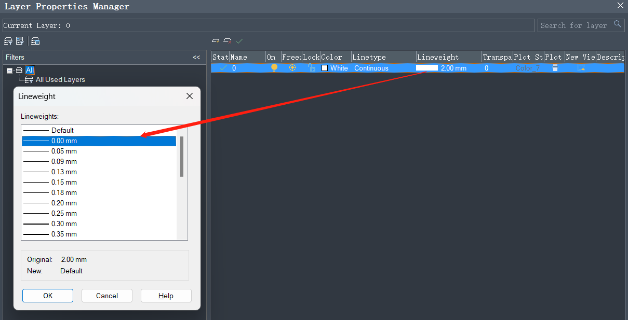Image resolution: width=628 pixels, height=320 pixels.
Task: Click the Continuous linetype cell
Action: pos(383,68)
